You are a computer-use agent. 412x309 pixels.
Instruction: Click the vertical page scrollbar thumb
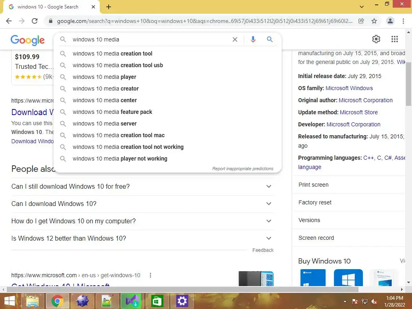[408, 84]
